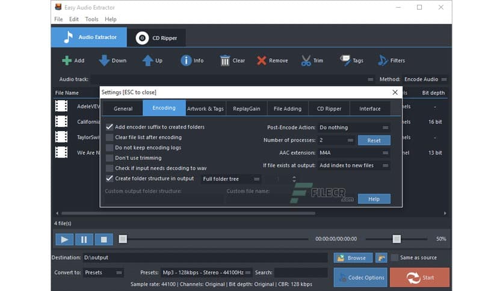Enable Check if input needs decoding to wav
Viewport: 503px width, 291px height.
110,168
